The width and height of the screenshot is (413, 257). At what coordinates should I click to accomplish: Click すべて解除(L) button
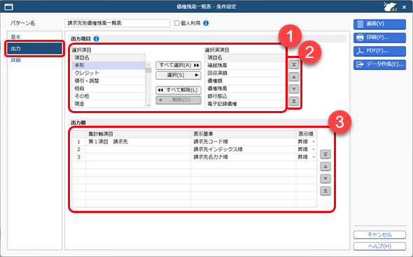pos(178,90)
